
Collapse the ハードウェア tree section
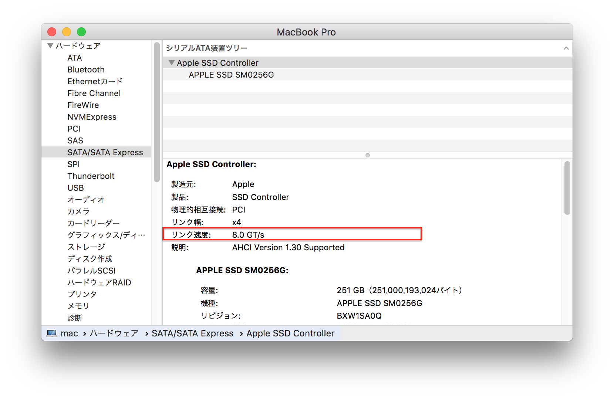pos(50,46)
